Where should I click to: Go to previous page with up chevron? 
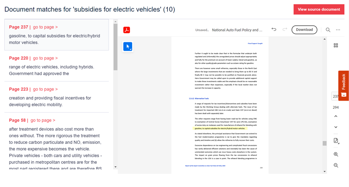tap(336, 116)
